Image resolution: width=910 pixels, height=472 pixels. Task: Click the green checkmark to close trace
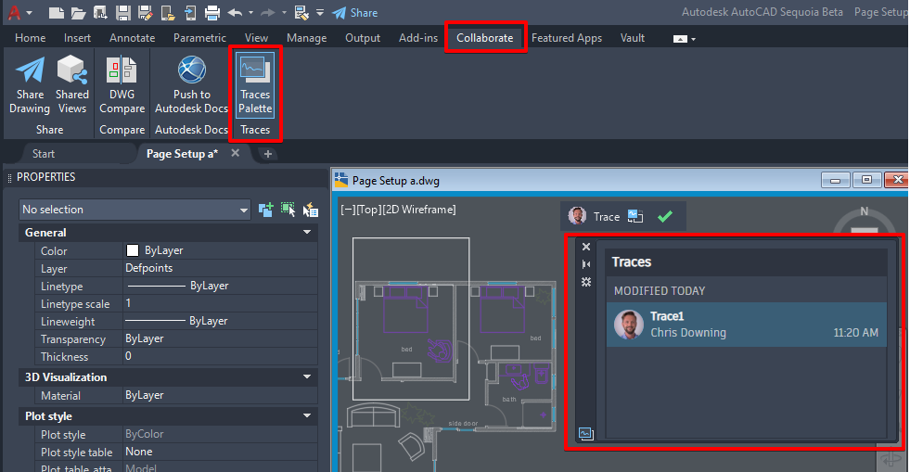[665, 216]
